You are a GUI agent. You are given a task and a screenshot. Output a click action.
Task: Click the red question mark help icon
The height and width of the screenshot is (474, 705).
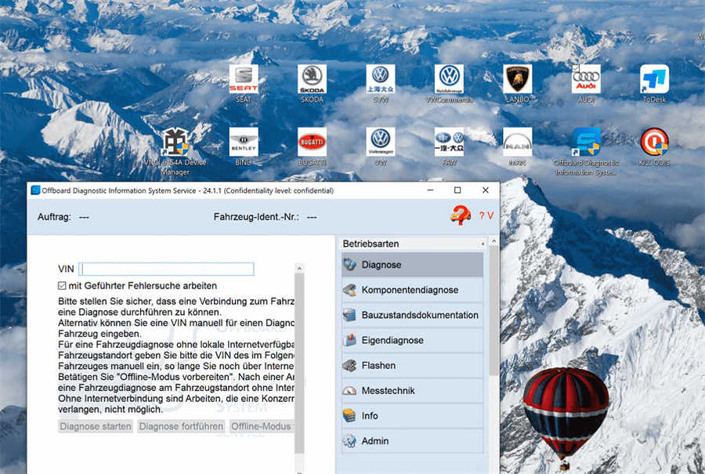pyautogui.click(x=462, y=215)
